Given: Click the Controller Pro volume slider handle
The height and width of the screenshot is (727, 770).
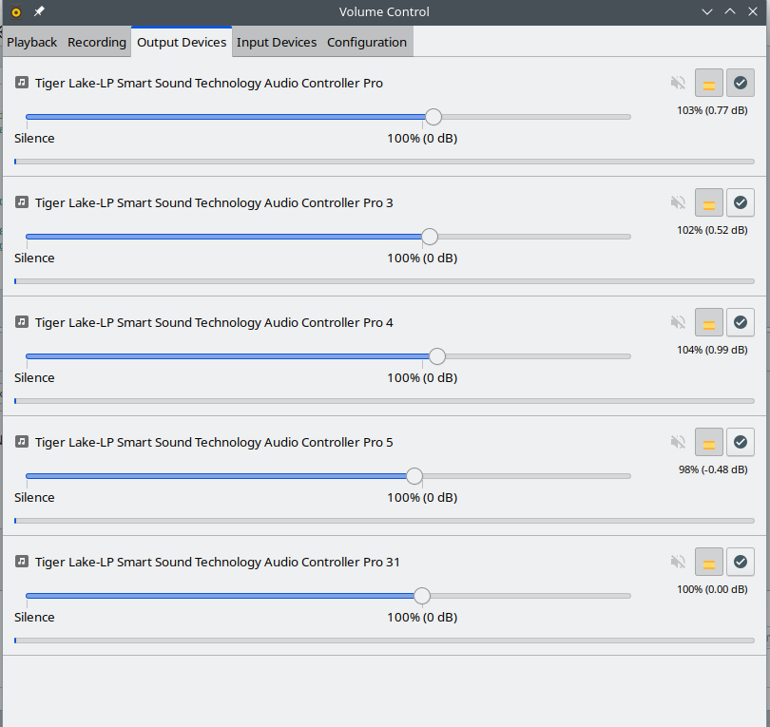Looking at the screenshot, I should [x=433, y=117].
